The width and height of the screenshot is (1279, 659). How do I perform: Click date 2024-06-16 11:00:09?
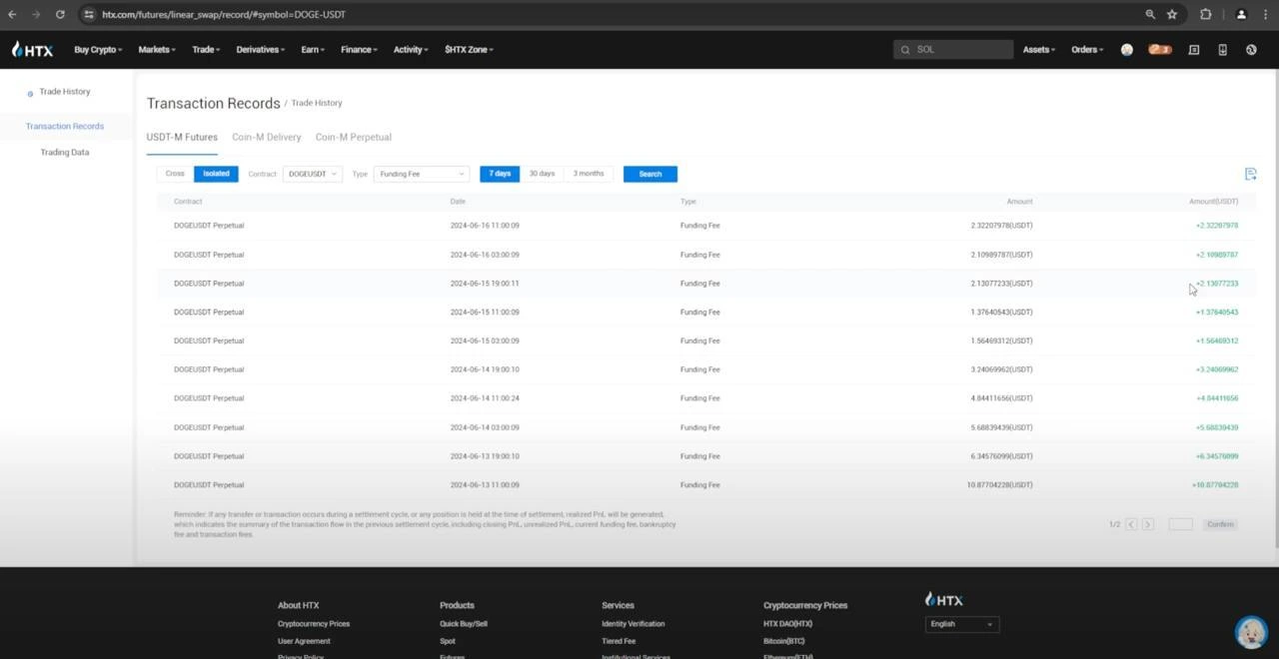point(485,226)
